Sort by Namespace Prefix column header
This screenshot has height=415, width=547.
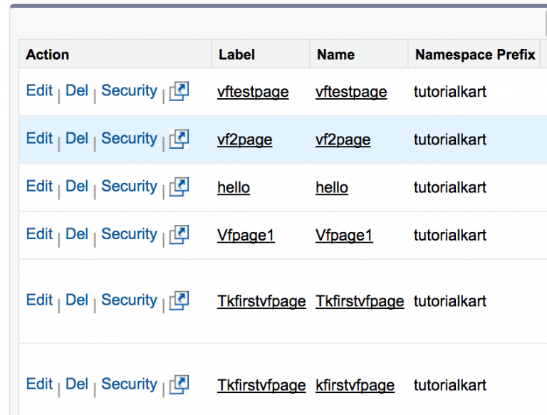pos(475,55)
